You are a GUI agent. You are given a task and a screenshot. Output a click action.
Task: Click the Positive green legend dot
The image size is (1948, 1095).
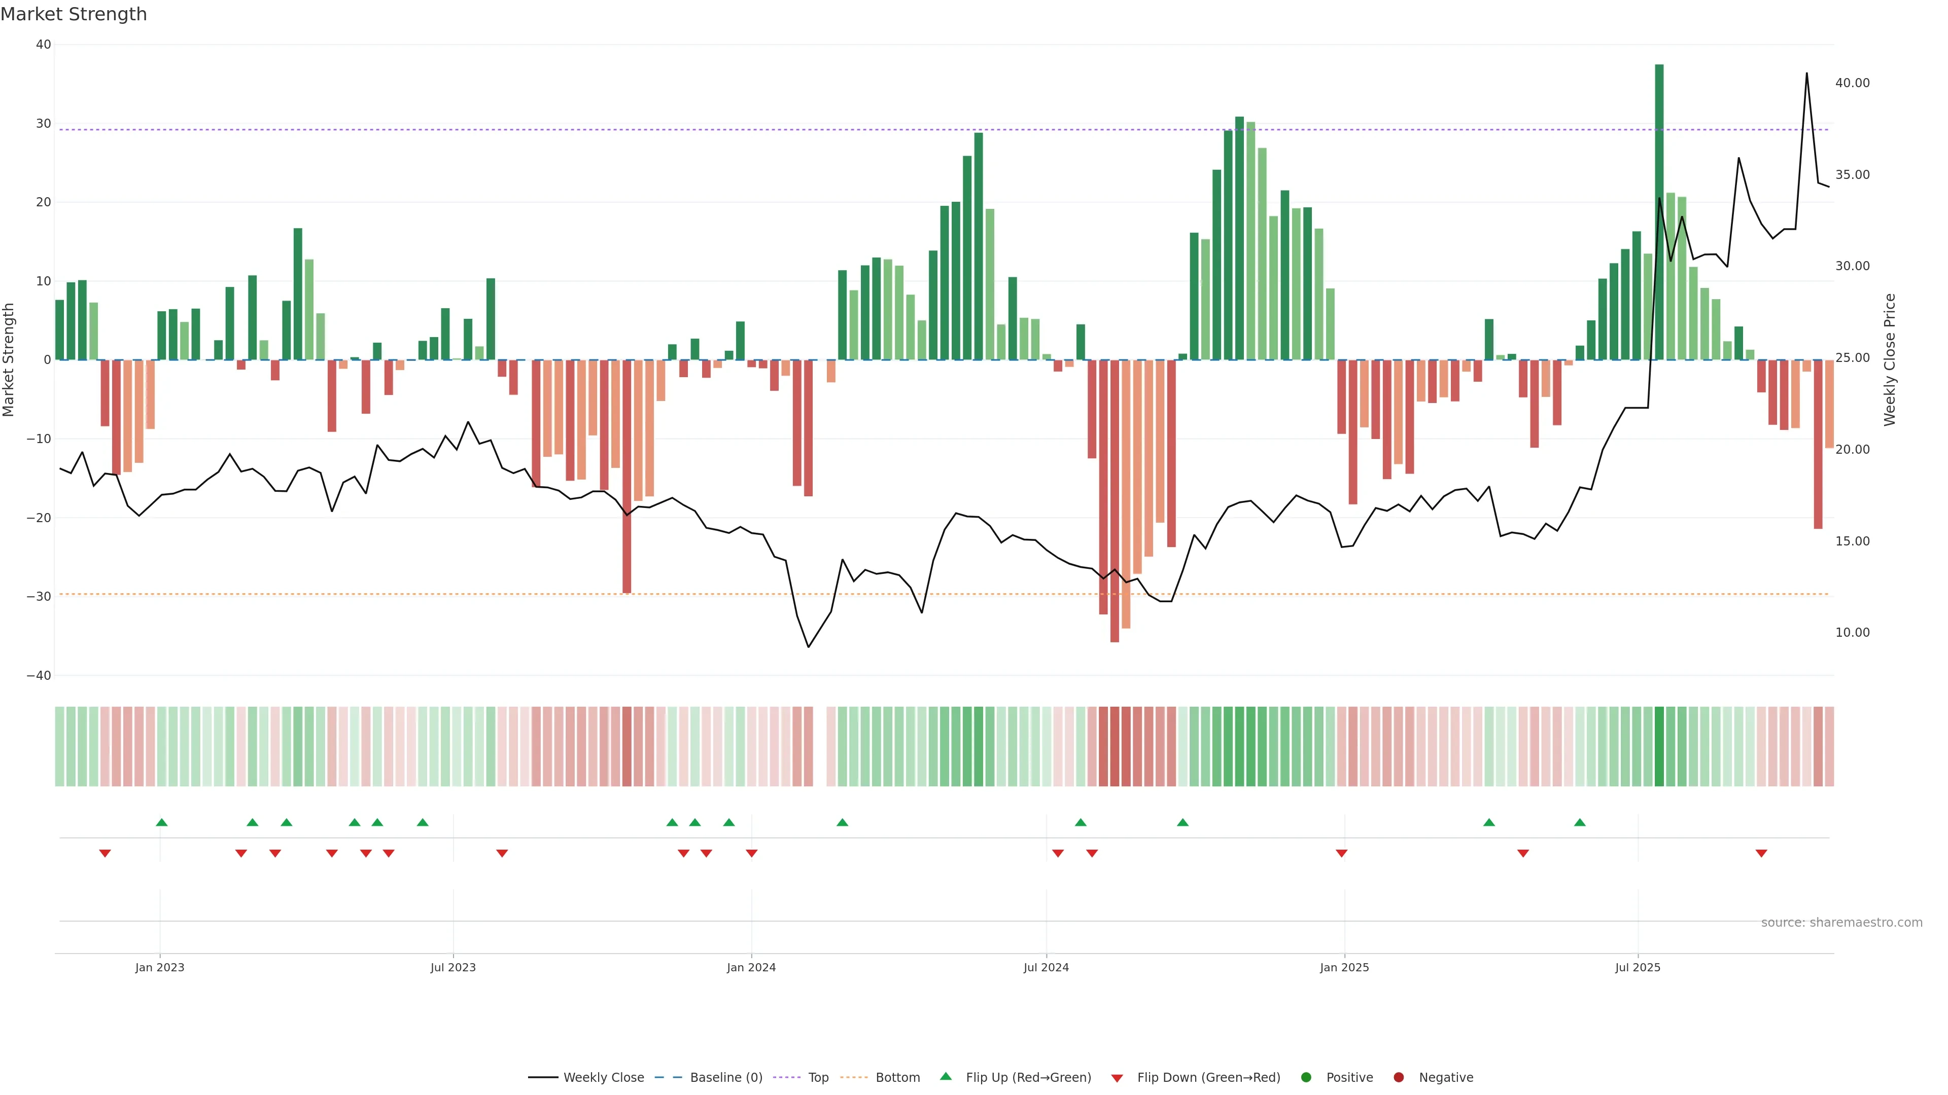[x=1306, y=1078]
